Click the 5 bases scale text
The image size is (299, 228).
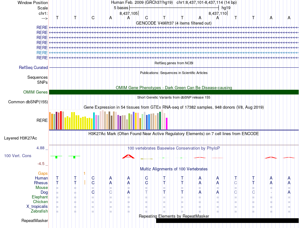pyautogui.click(x=121, y=8)
